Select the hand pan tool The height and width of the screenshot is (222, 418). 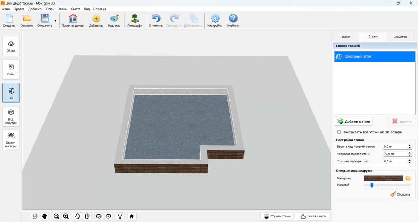(45, 216)
